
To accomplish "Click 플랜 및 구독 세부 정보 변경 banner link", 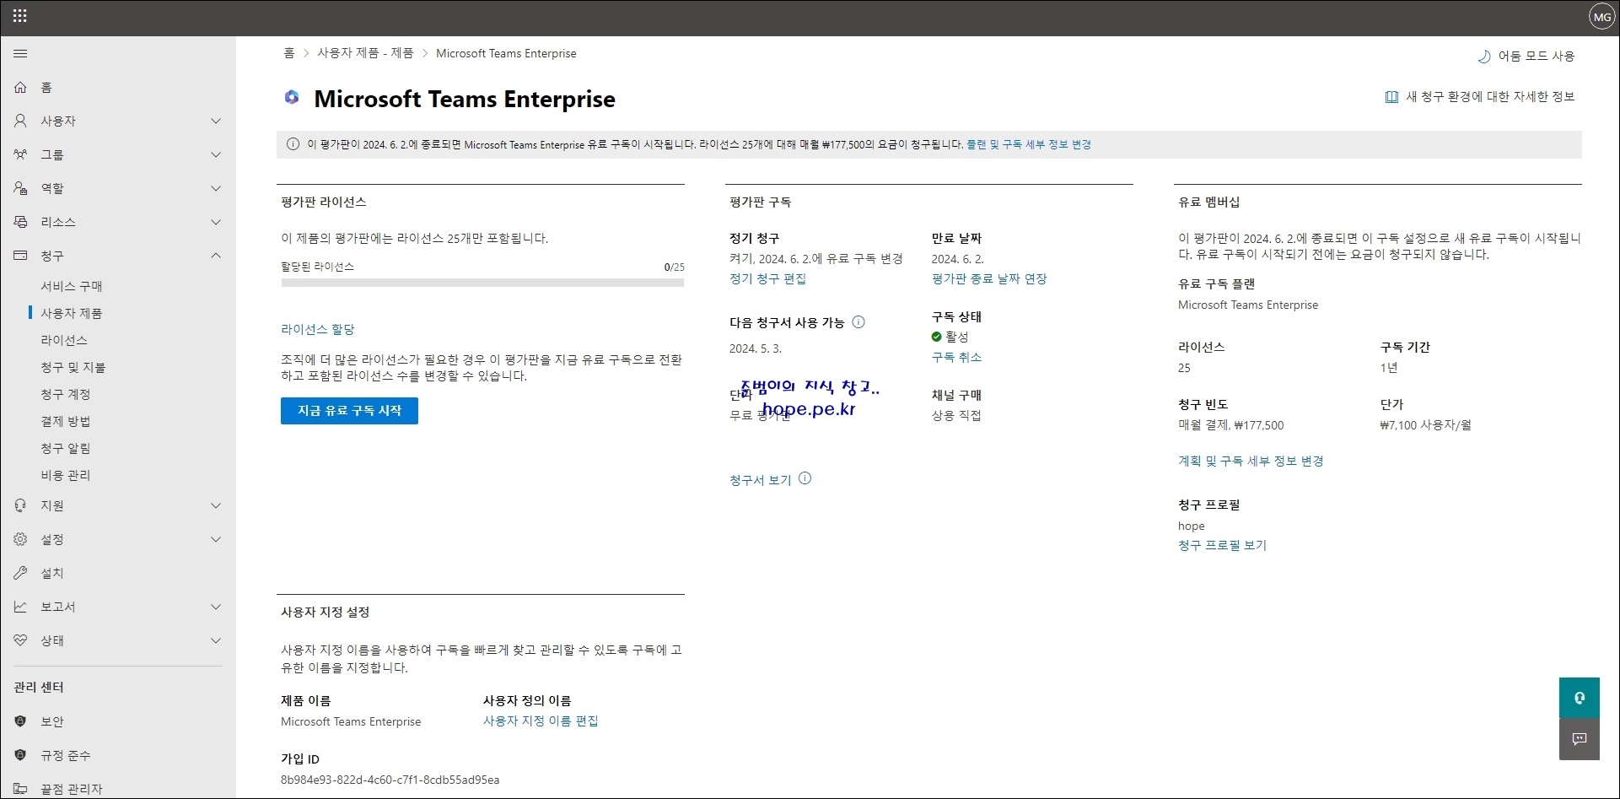I will click(x=1029, y=144).
